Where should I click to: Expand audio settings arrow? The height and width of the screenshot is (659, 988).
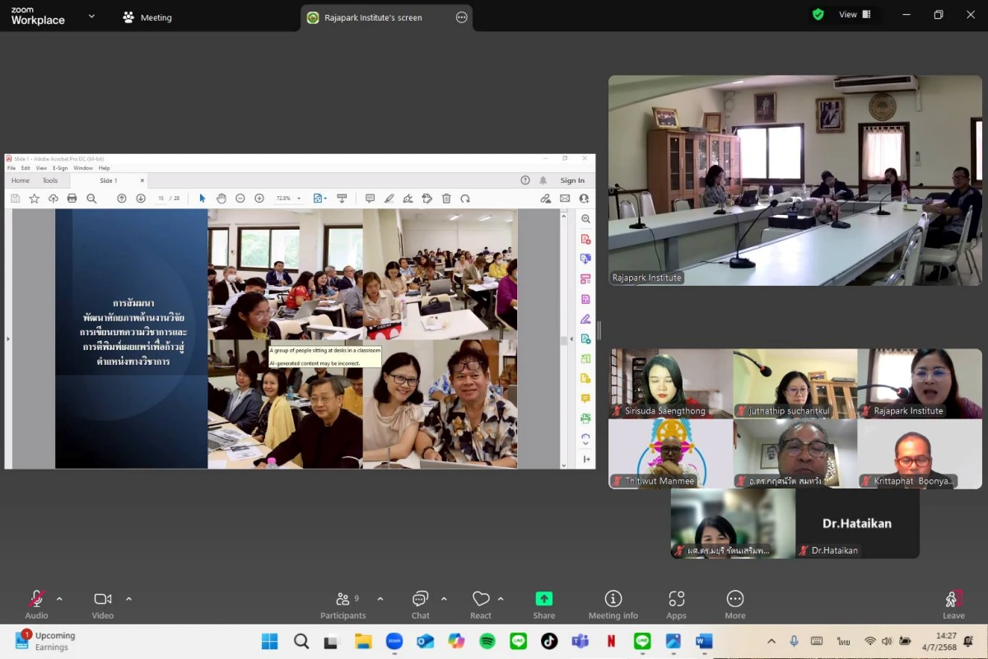(x=59, y=599)
